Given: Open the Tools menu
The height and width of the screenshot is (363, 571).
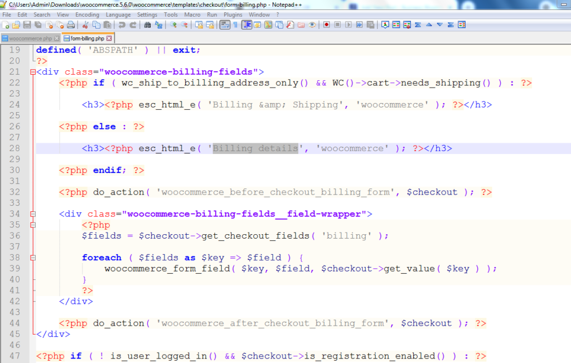Looking at the screenshot, I should (171, 14).
